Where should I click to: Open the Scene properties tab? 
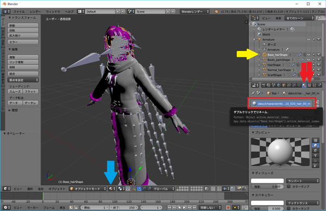274,85
